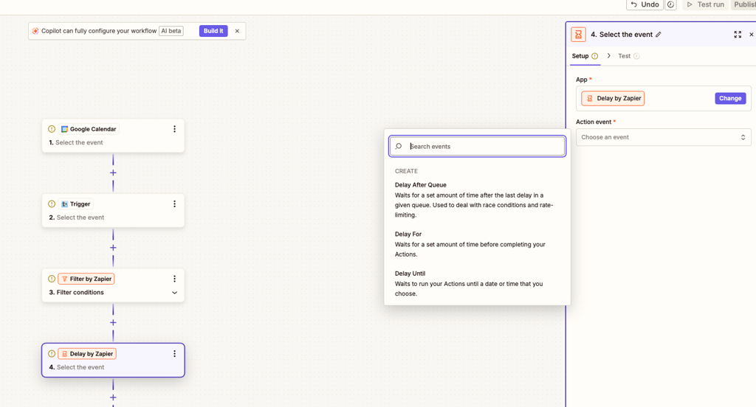Select the Delay After Queue event

click(477, 200)
